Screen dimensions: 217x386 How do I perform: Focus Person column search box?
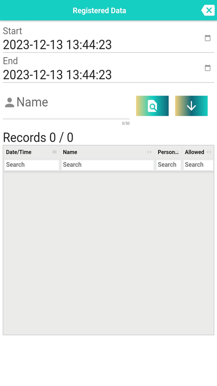click(169, 165)
